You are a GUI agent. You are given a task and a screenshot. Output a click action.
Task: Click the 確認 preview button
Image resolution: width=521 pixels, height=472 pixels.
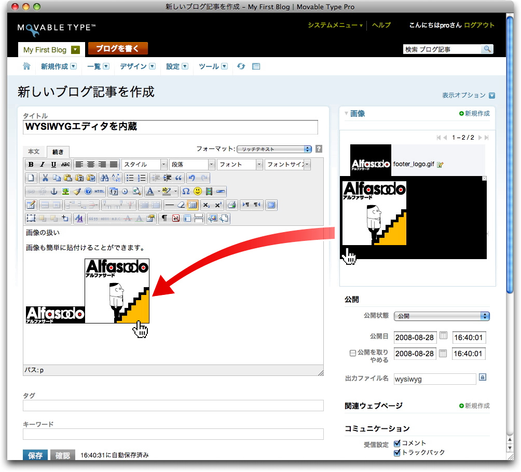tap(62, 455)
